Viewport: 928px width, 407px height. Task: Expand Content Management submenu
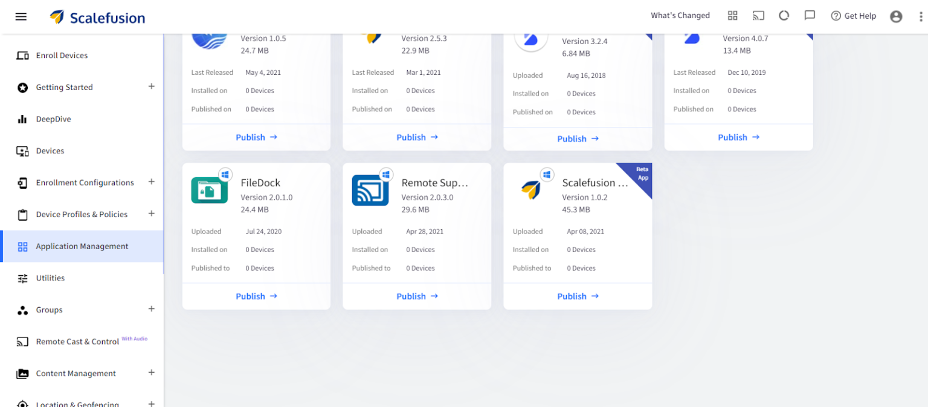152,373
